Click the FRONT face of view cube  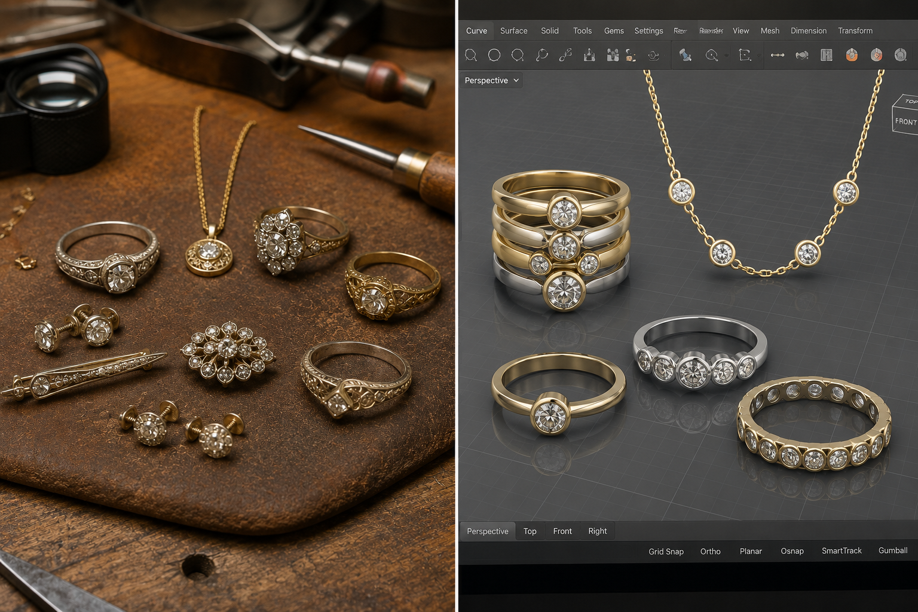[x=905, y=121]
